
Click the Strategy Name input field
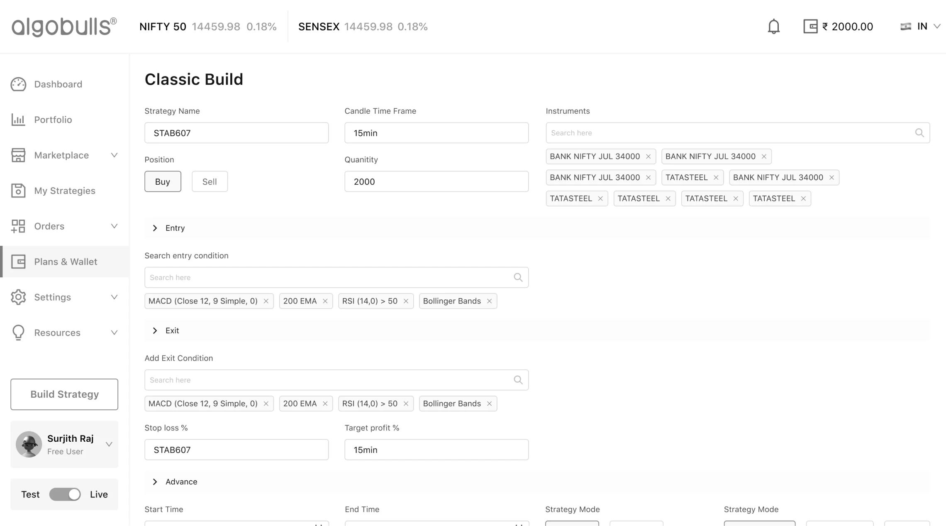pyautogui.click(x=237, y=133)
